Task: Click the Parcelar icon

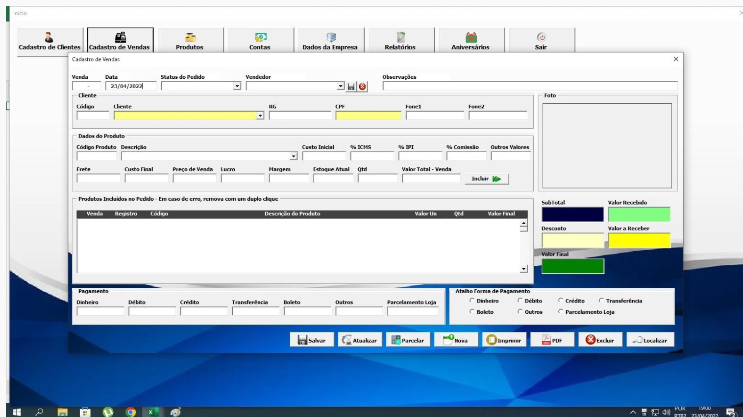Action: (x=396, y=340)
